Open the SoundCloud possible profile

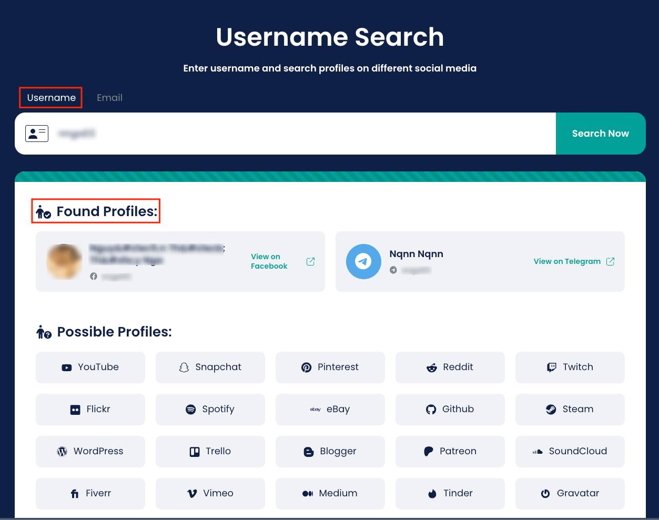click(570, 452)
